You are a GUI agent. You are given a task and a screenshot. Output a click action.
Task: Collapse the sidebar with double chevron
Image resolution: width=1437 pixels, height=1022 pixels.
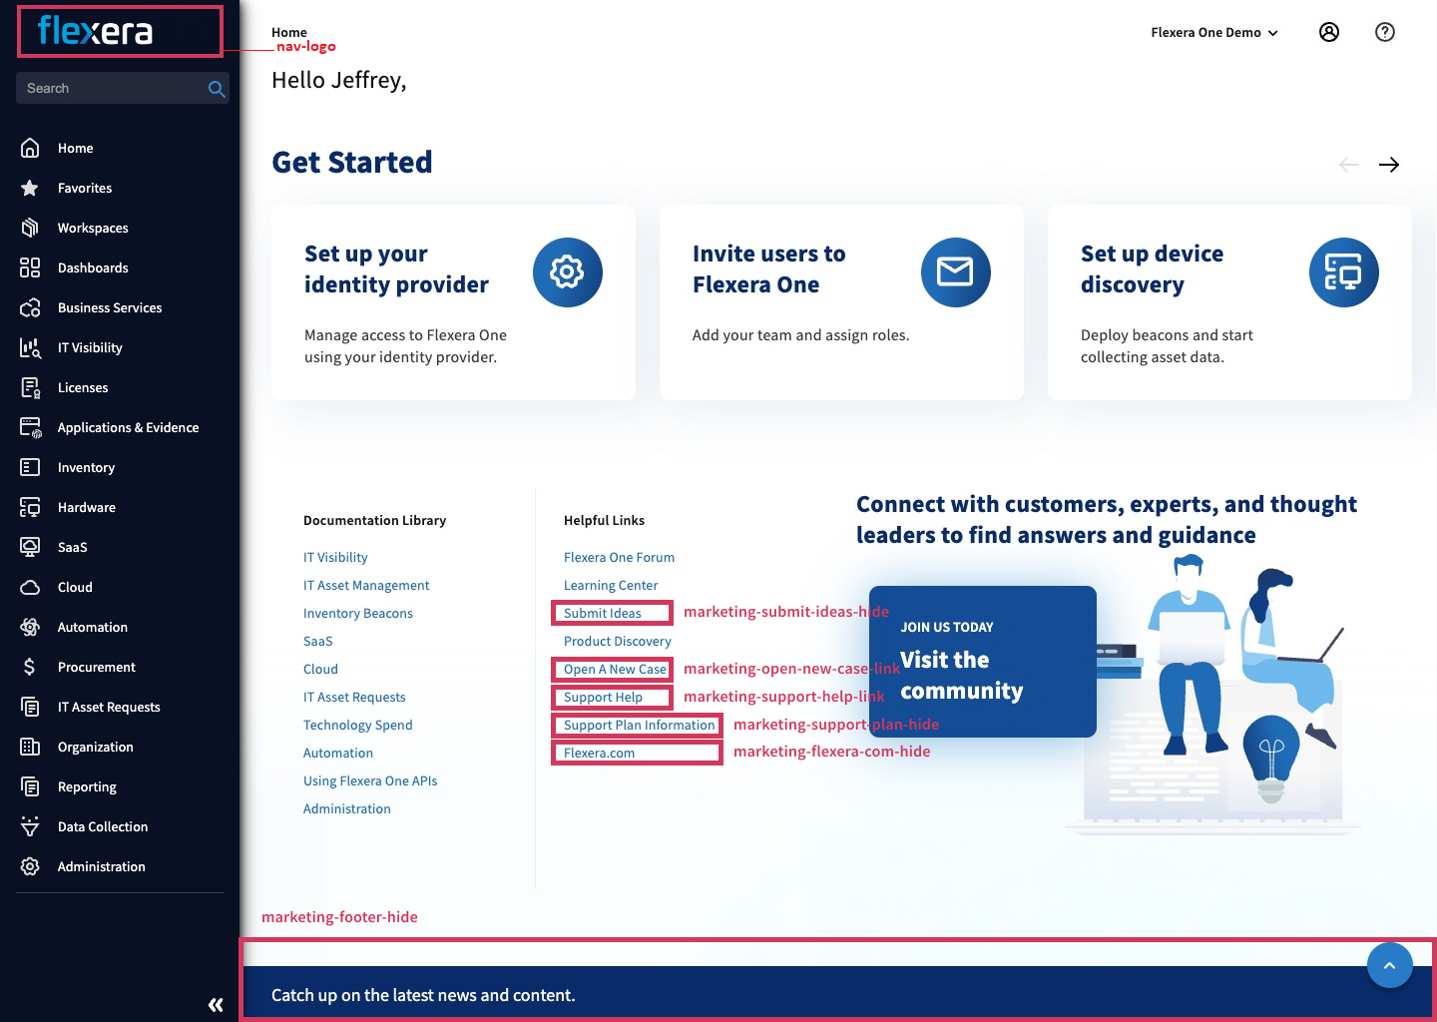pos(216,1005)
